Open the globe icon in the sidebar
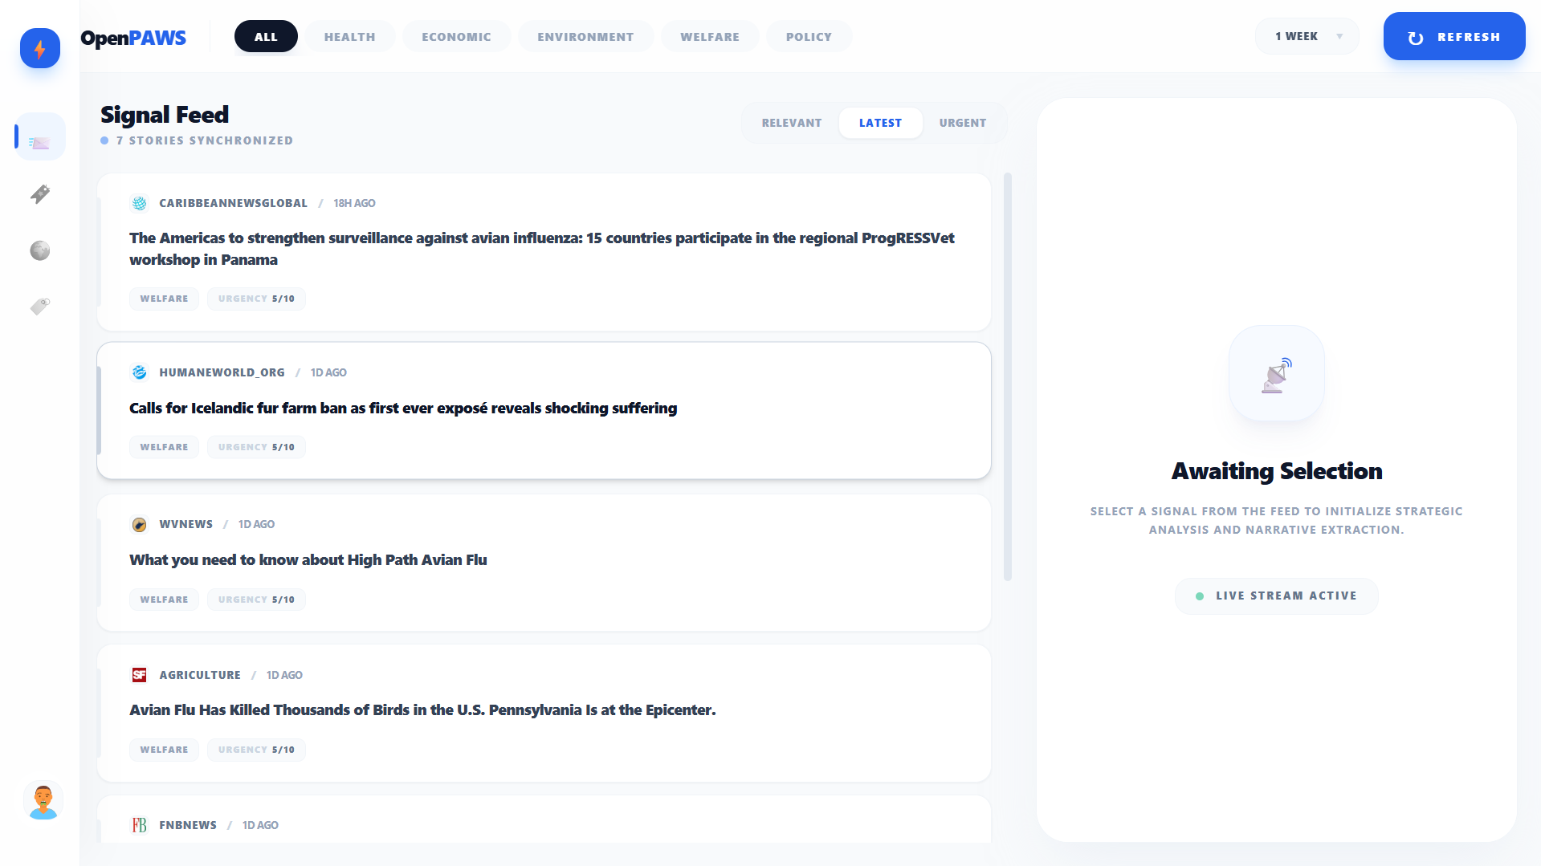This screenshot has width=1541, height=866. (x=39, y=250)
